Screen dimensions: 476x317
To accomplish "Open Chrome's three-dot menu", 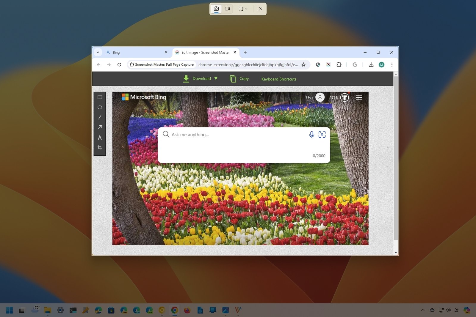I will click(x=392, y=64).
